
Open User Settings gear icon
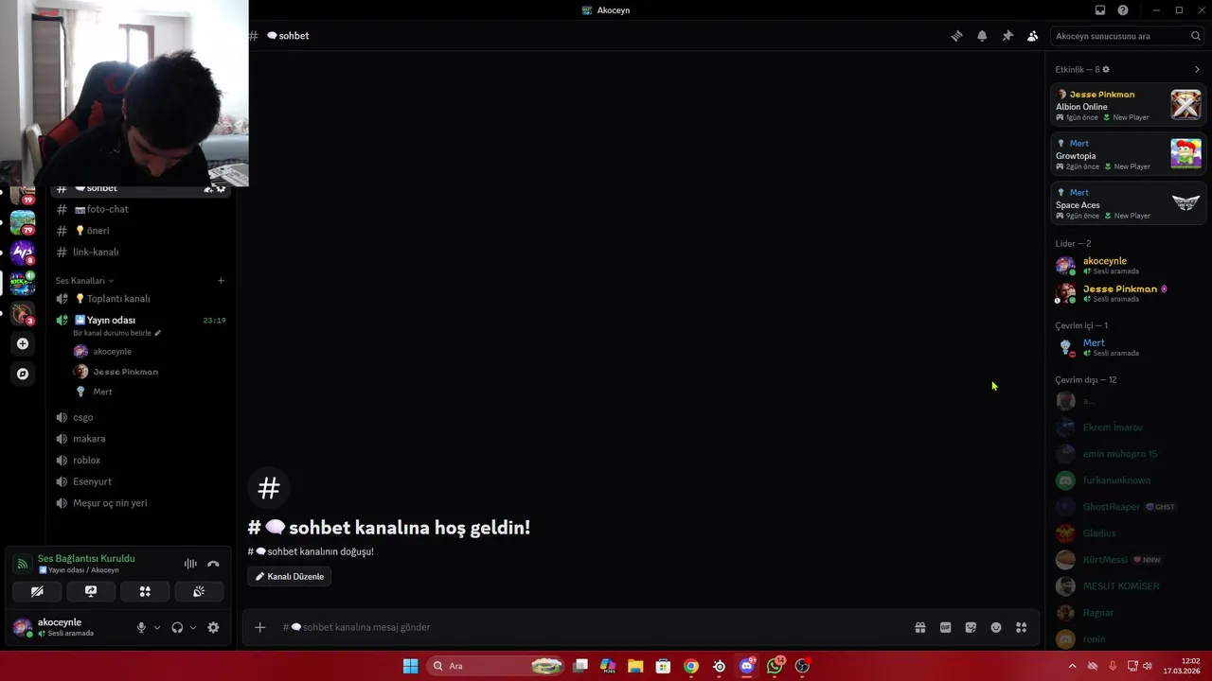tap(213, 627)
